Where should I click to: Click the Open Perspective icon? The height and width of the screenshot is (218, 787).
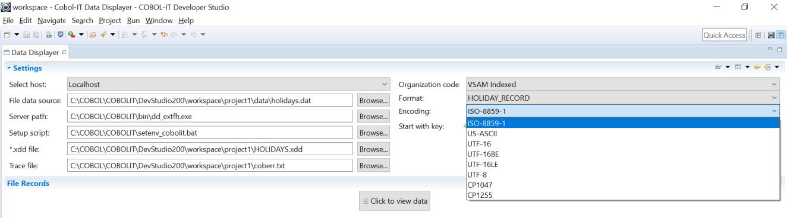click(x=758, y=35)
